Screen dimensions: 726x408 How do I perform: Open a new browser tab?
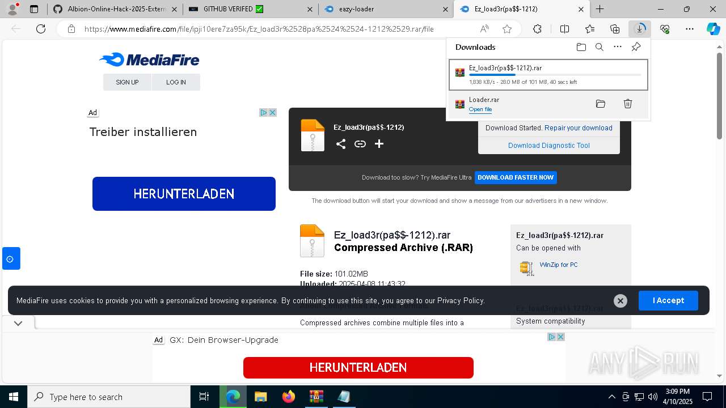(x=600, y=9)
